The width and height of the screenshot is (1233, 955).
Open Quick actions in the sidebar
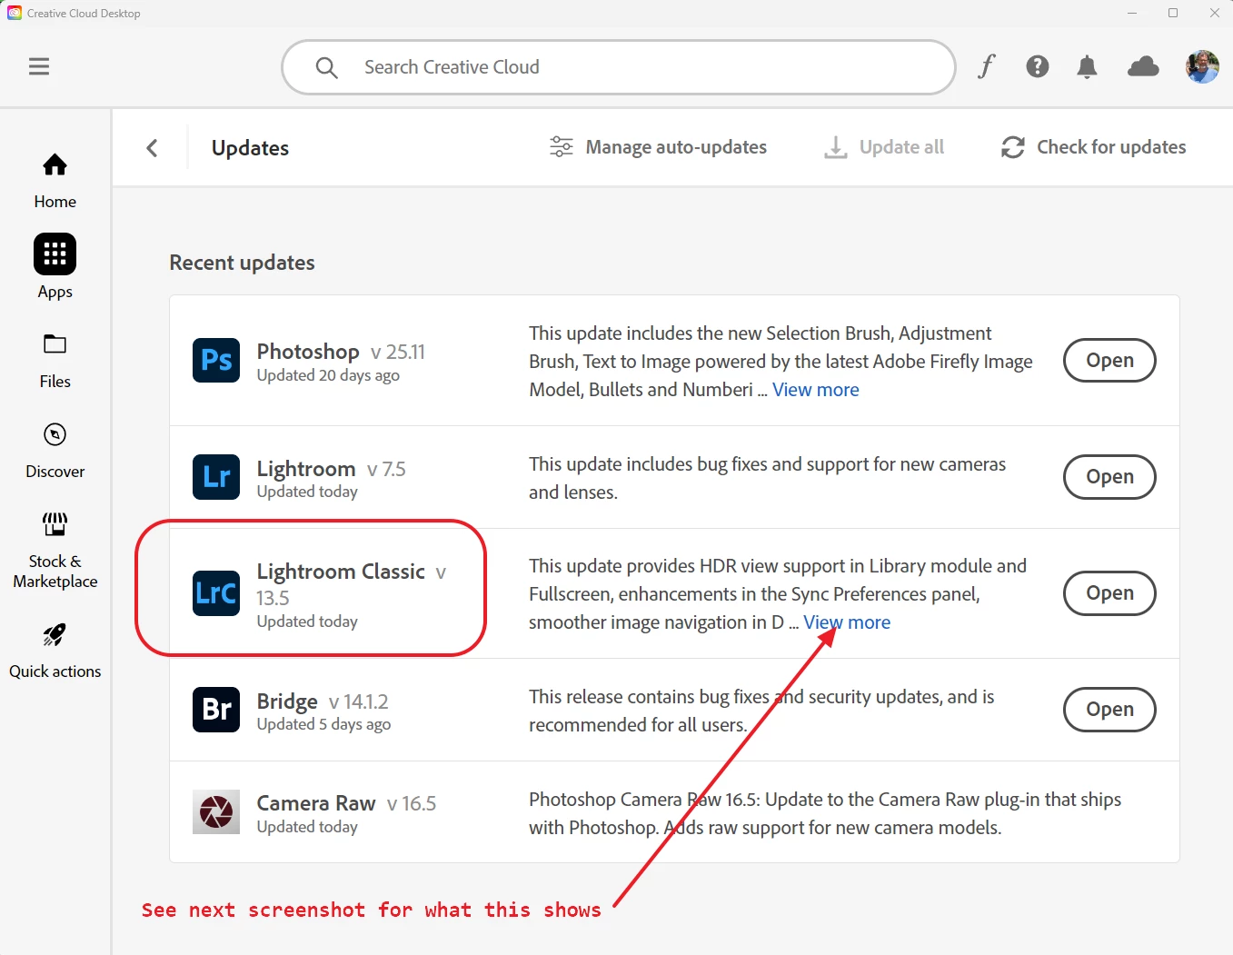coord(55,652)
